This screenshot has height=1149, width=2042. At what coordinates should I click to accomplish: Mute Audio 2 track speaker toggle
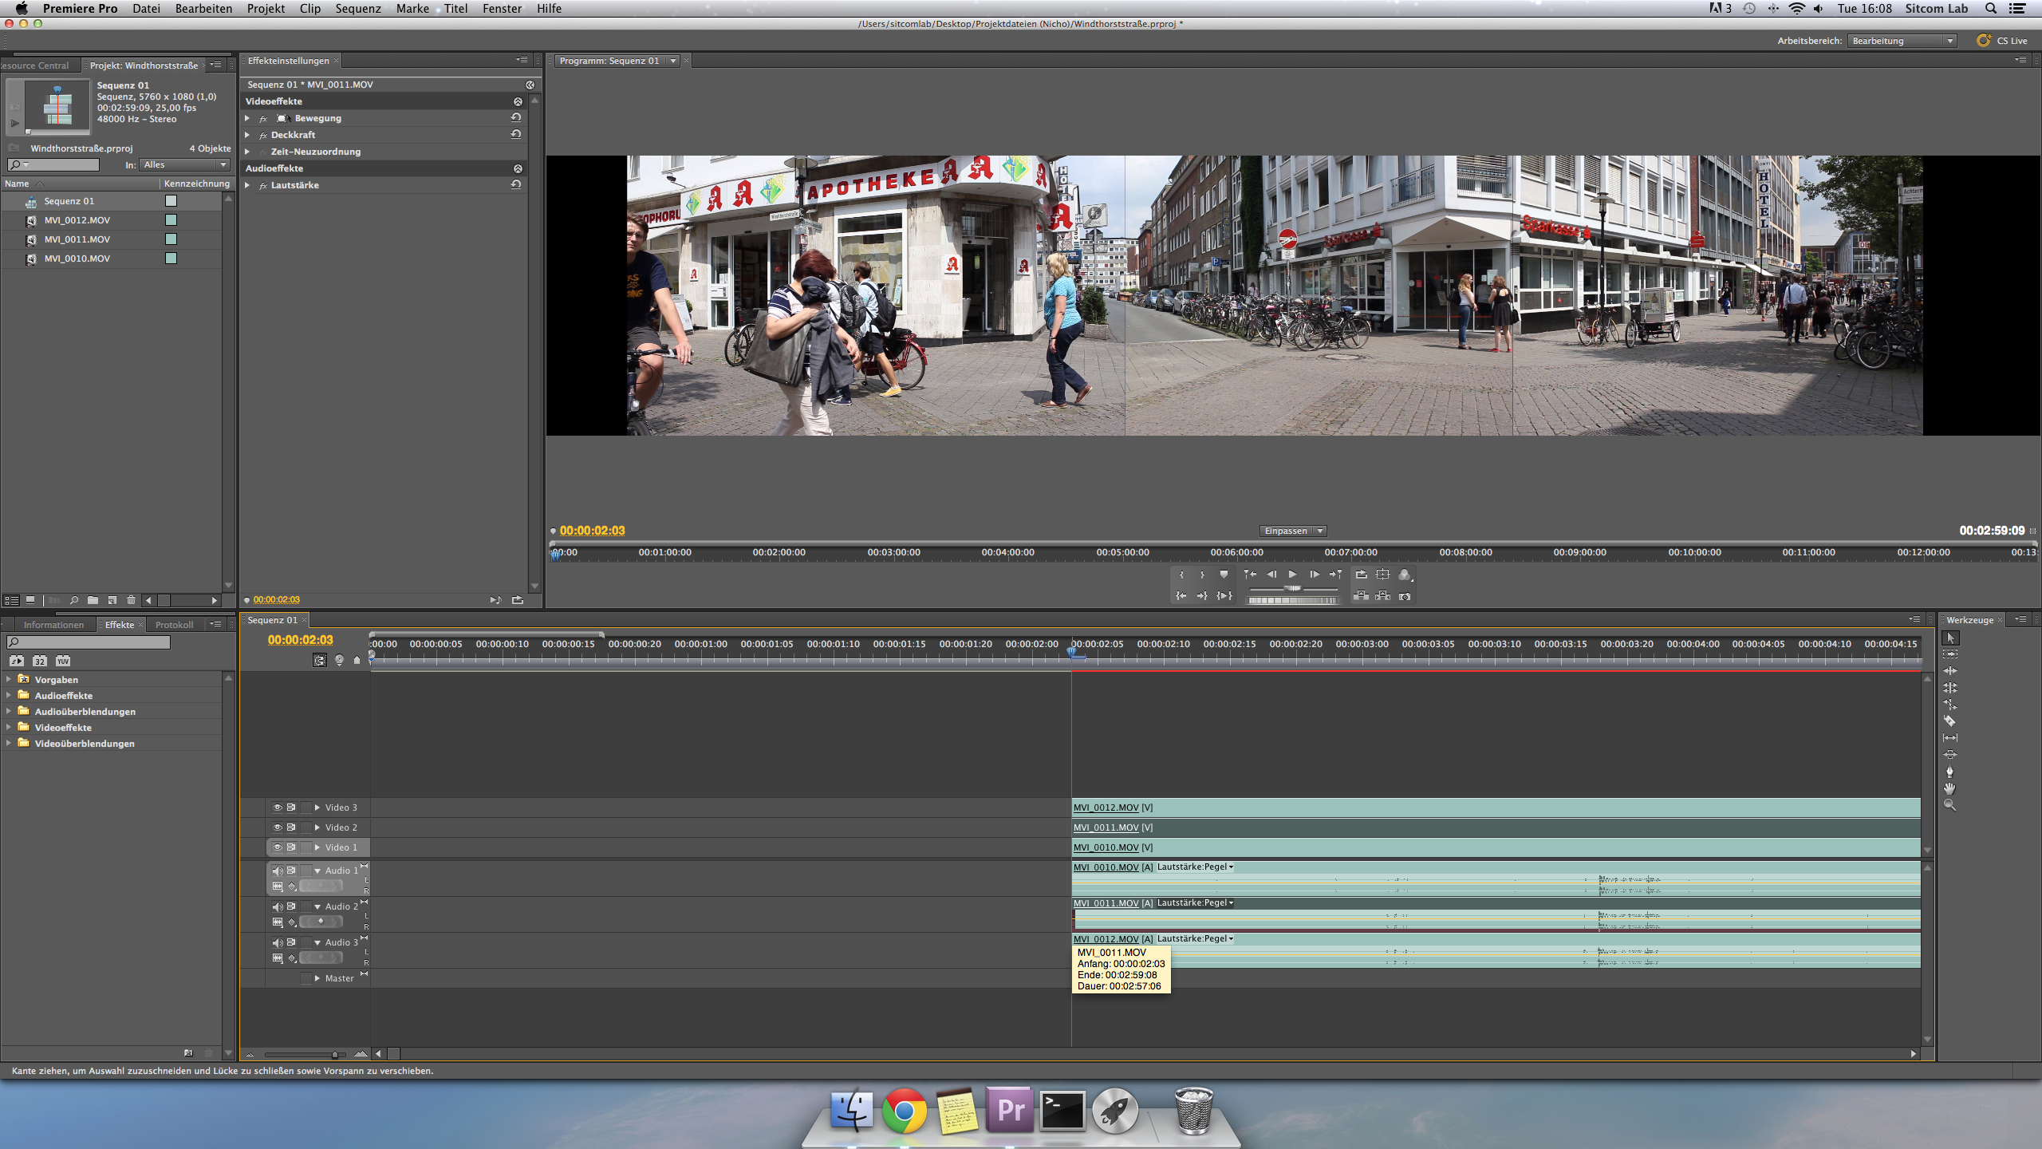click(277, 907)
